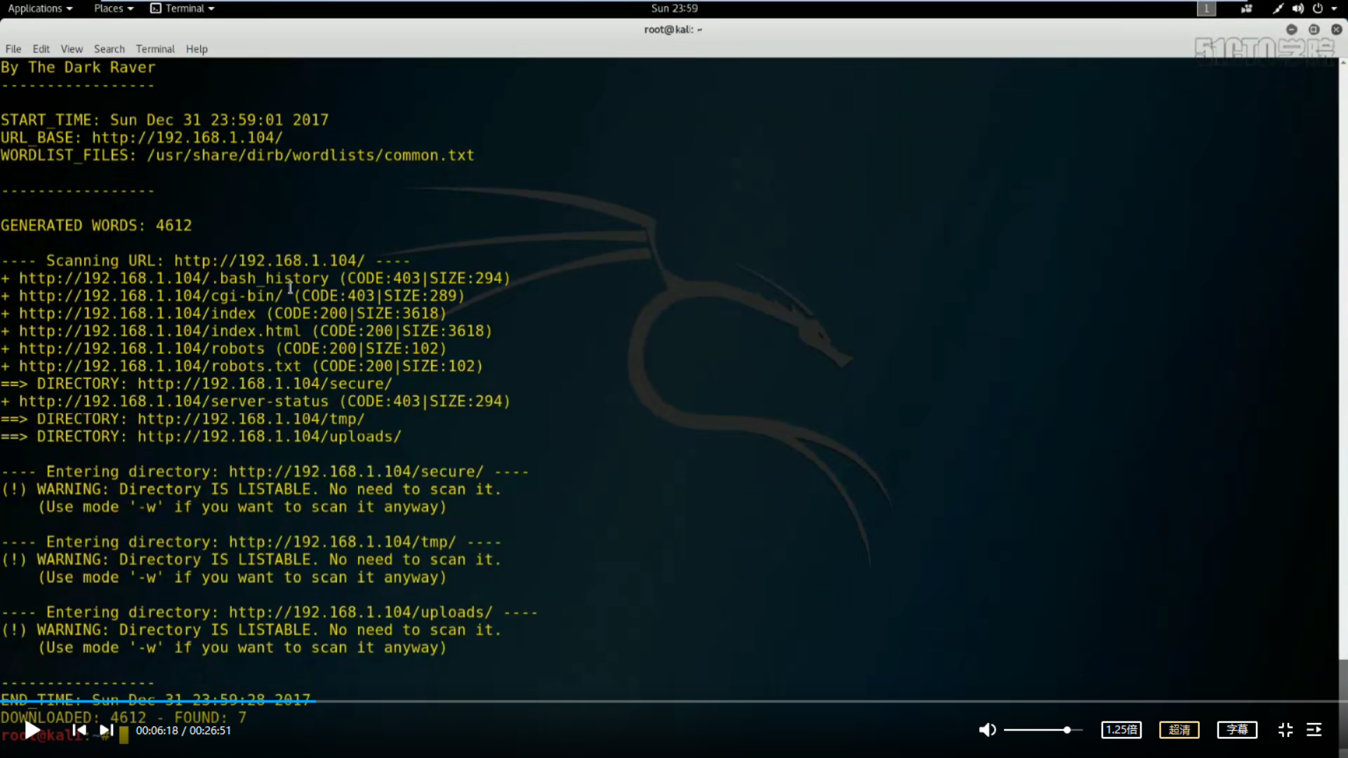Click the /secure/ DIRECTORY line
The width and height of the screenshot is (1348, 758).
tap(197, 384)
